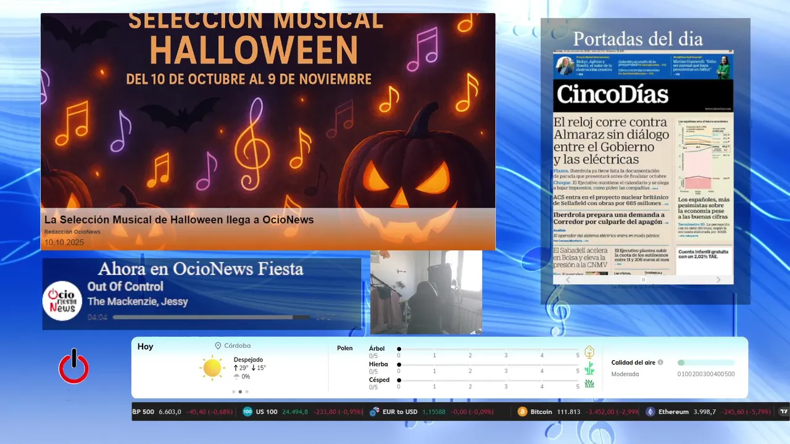Open the Bitcoin ticker entry

click(577, 412)
